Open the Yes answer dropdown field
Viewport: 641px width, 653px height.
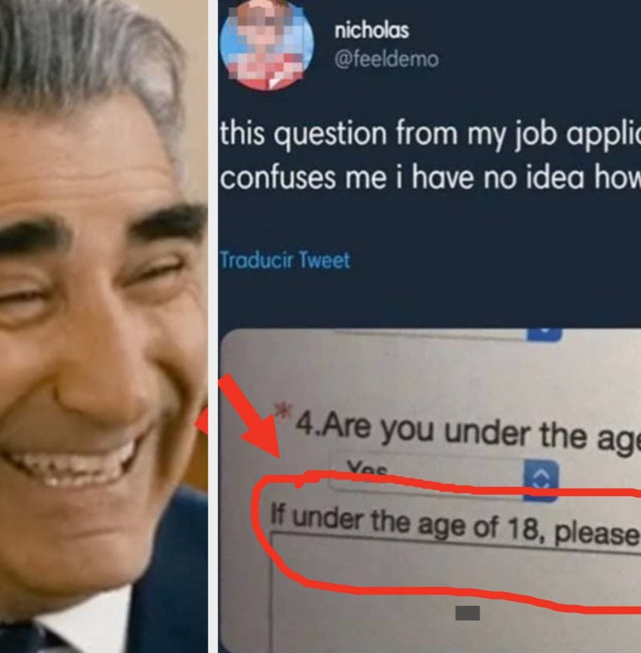tap(444, 478)
